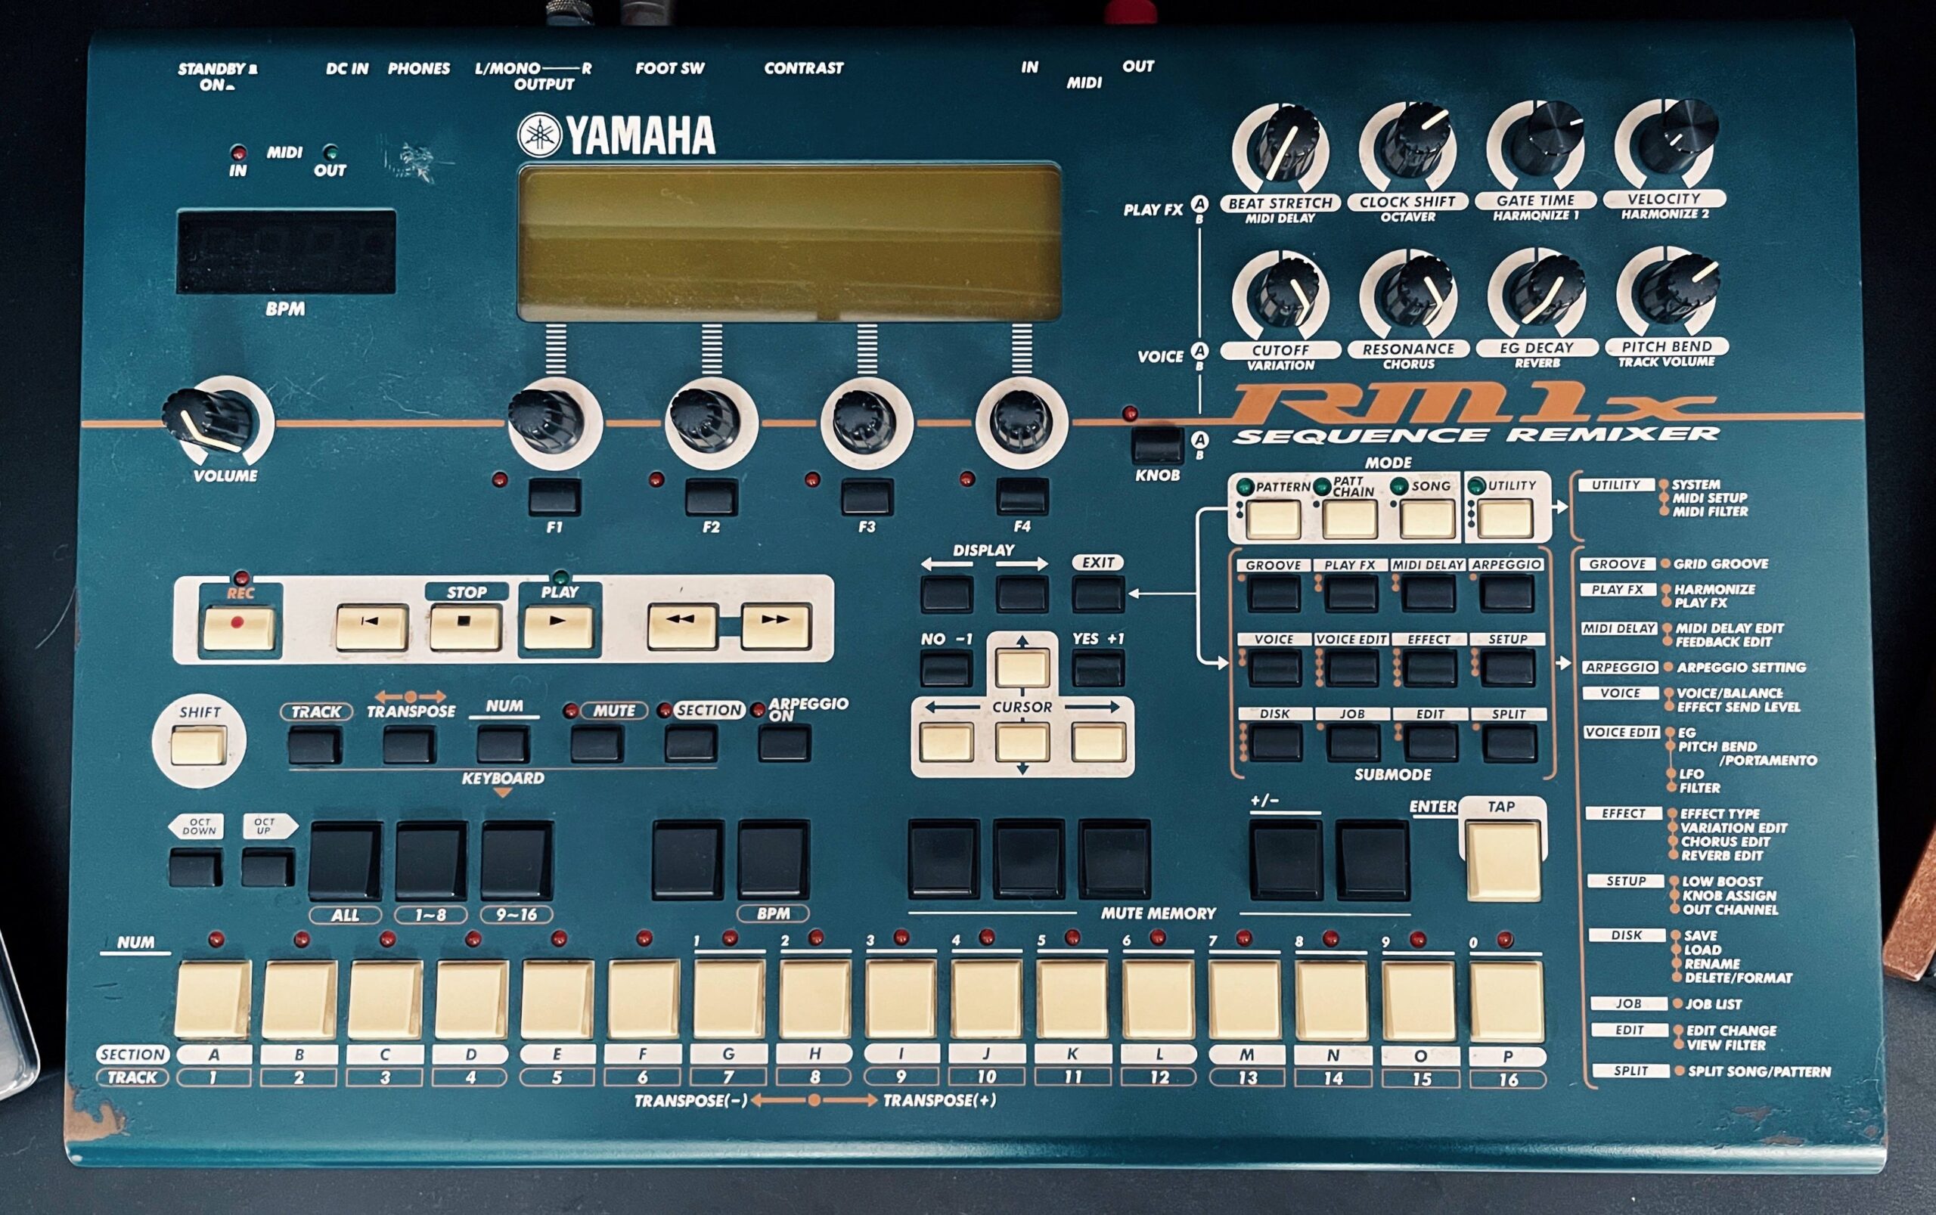Tap the return-to-start transport button
Image resolution: width=1936 pixels, height=1215 pixels.
click(371, 628)
